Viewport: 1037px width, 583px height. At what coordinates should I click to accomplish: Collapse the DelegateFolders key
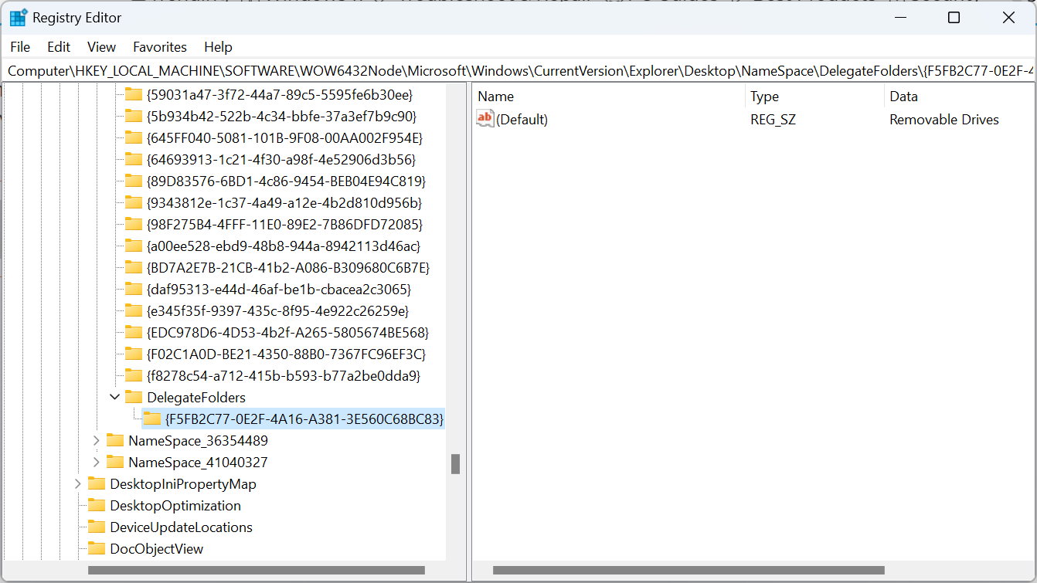tap(115, 398)
